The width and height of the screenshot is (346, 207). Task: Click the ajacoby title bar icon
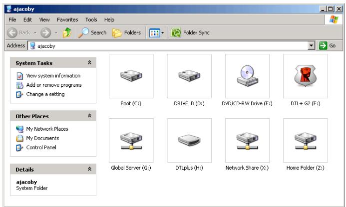coord(9,9)
